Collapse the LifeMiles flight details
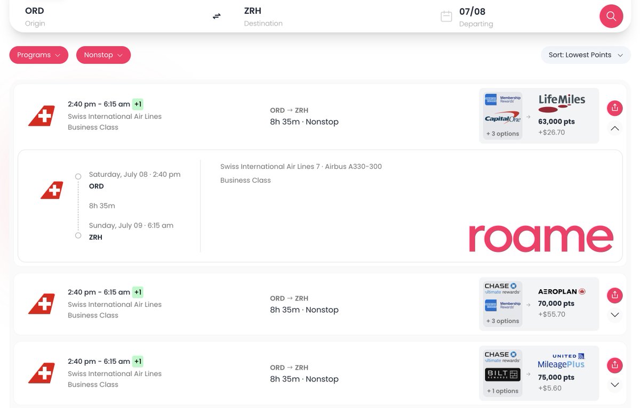 tap(614, 128)
